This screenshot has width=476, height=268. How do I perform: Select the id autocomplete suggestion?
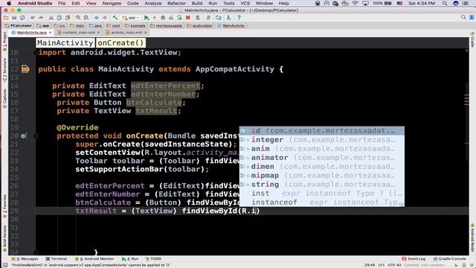coord(322,131)
